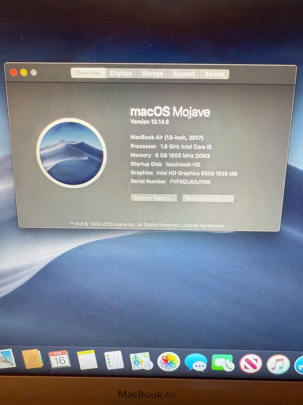The image size is (303, 405).
Task: Click the macOS Mojave title text
Action: click(x=170, y=112)
